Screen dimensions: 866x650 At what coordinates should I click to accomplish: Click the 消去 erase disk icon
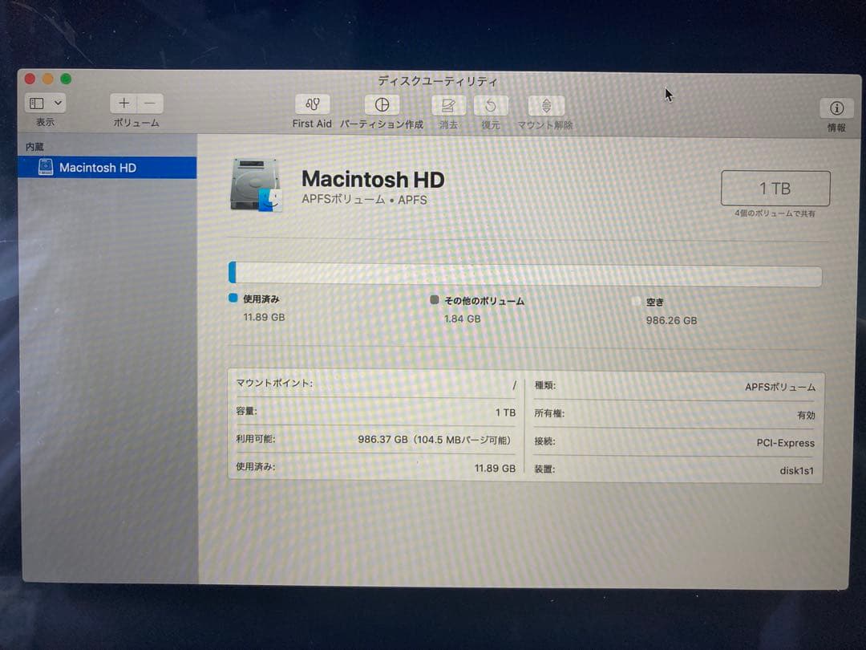(448, 106)
